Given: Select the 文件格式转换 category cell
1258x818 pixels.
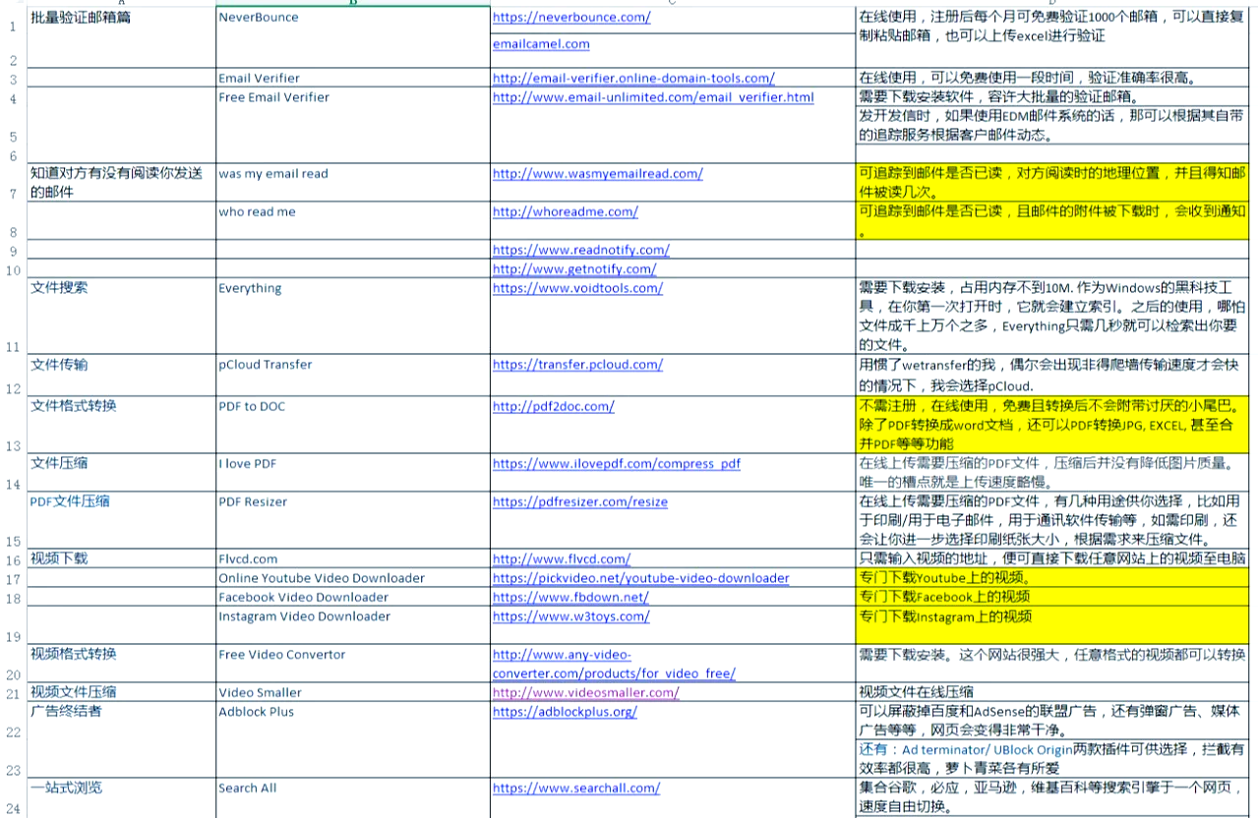Looking at the screenshot, I should tap(122, 426).
